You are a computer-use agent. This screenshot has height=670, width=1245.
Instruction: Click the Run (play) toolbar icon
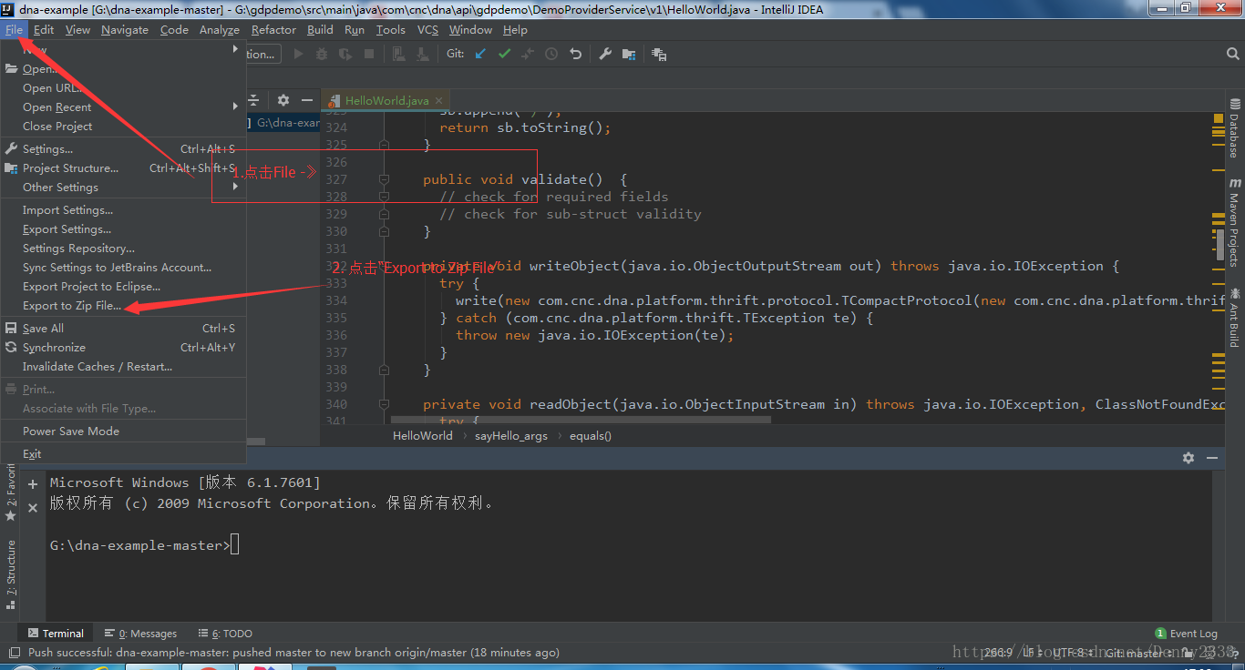pos(298,55)
